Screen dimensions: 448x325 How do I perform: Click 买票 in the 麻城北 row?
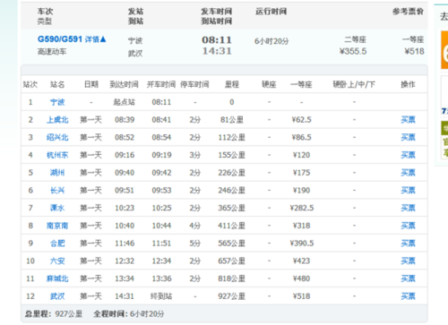[x=408, y=278]
